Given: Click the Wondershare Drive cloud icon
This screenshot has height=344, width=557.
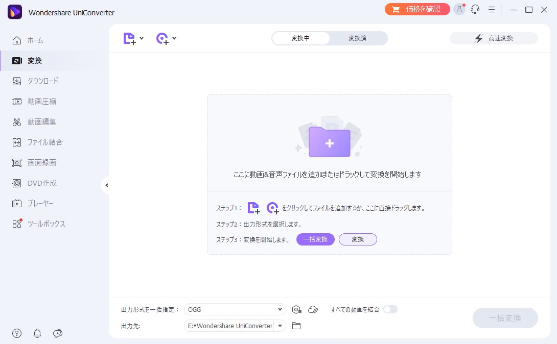Looking at the screenshot, I should click(x=313, y=309).
